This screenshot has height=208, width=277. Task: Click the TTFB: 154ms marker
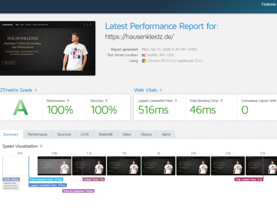click(11, 179)
